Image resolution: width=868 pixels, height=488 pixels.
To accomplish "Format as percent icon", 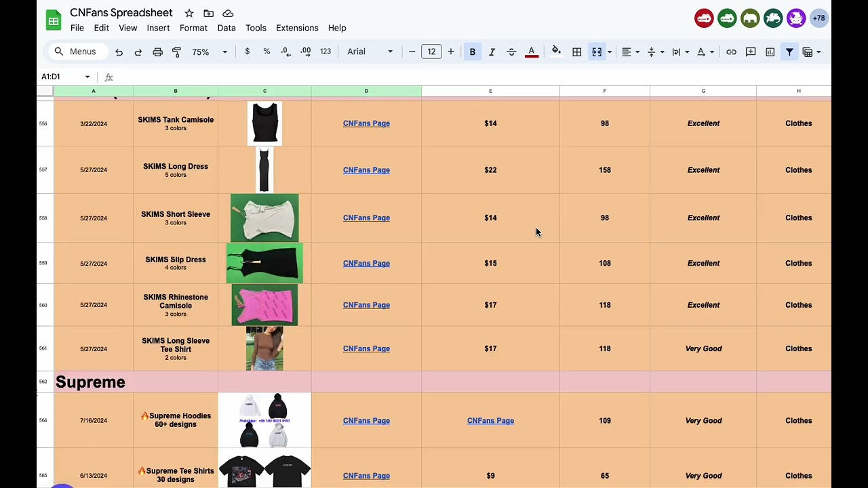I will (267, 52).
